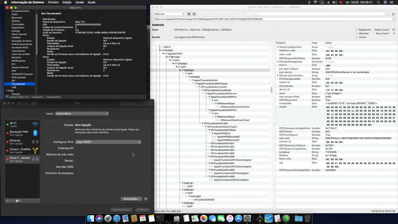Open Launchpad rocket icon in dock
This screenshot has width=398, height=224.
coord(108,218)
